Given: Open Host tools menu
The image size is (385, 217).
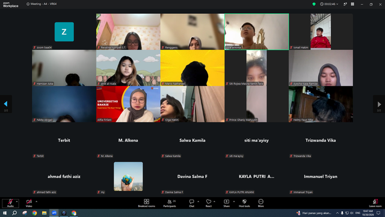Looking at the screenshot, I should click(x=244, y=203).
